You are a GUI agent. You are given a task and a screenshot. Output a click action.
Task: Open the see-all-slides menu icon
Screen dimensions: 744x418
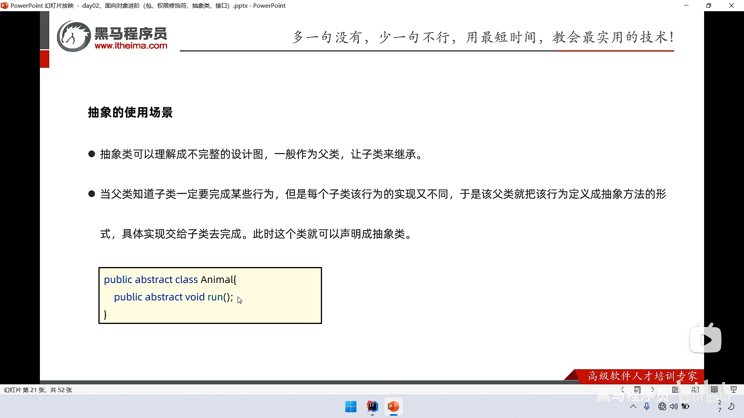(x=637, y=390)
